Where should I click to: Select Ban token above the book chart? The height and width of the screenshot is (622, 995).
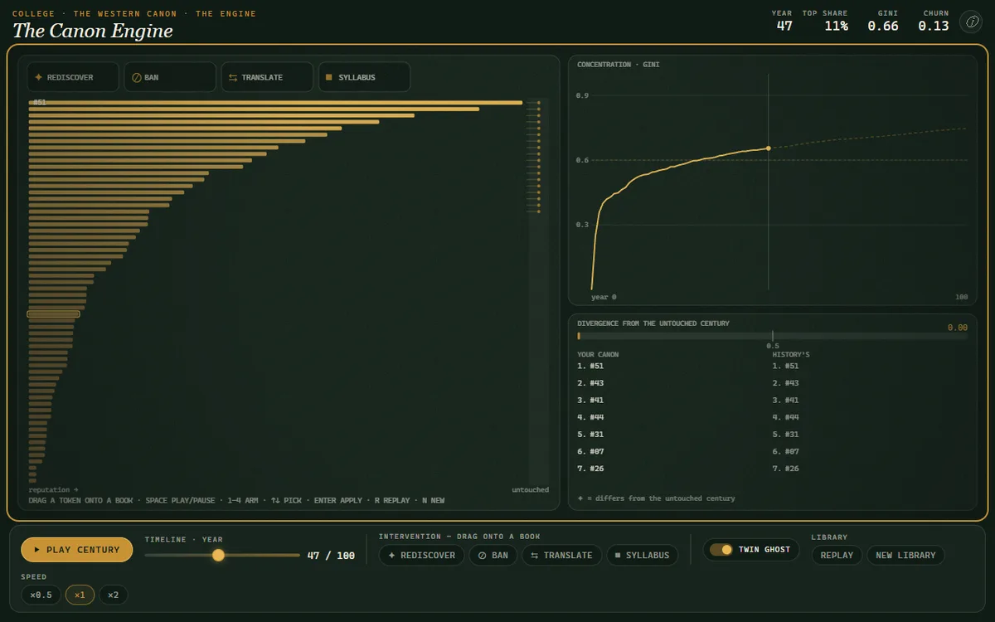coord(170,77)
